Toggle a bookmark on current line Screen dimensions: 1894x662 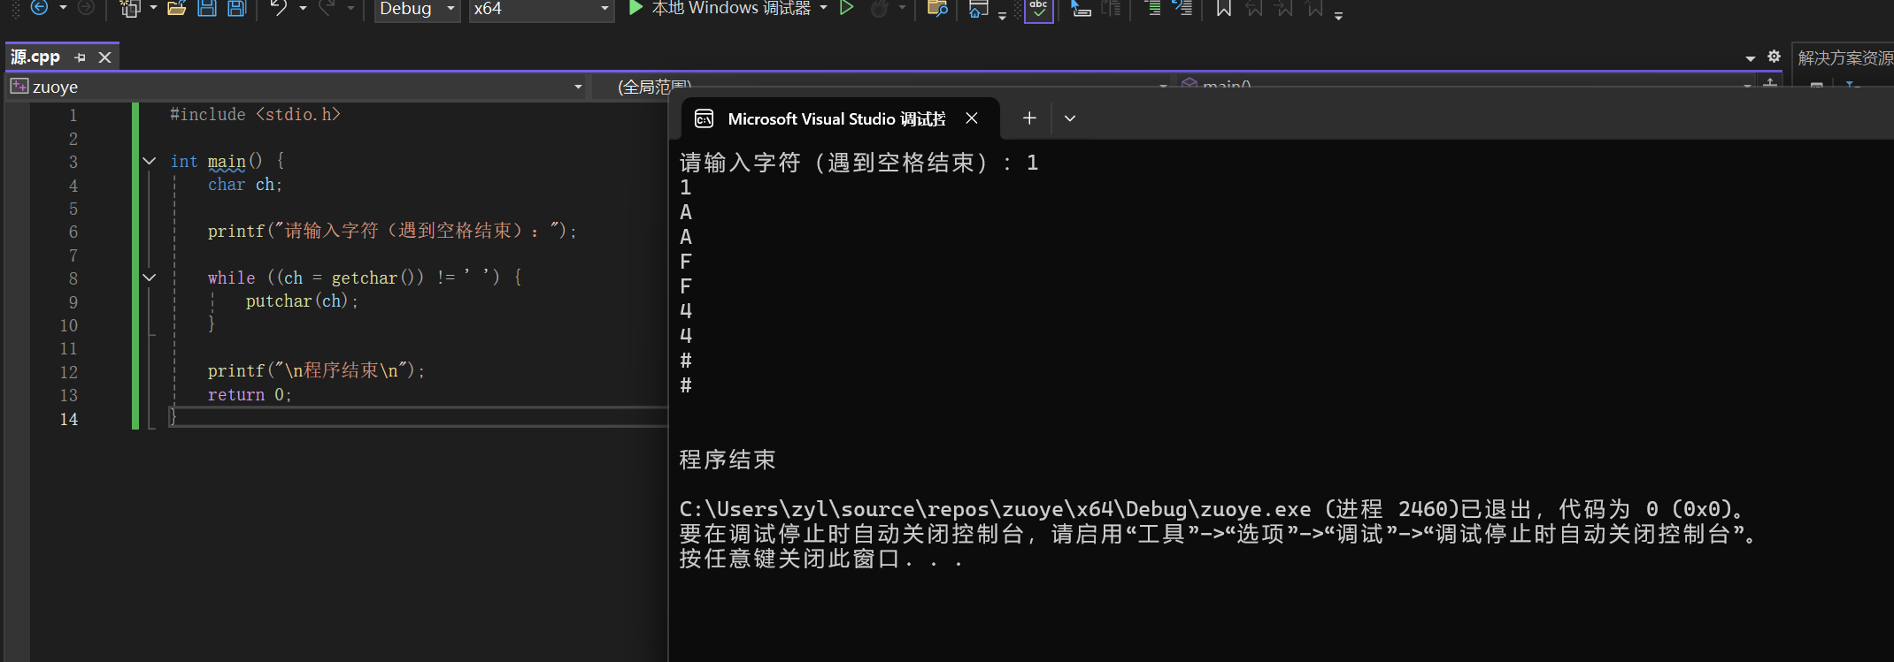(x=1223, y=9)
